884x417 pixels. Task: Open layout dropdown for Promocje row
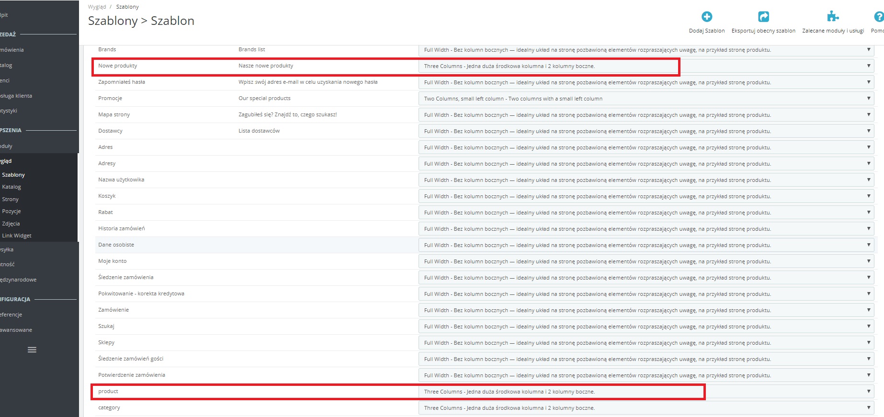point(646,99)
